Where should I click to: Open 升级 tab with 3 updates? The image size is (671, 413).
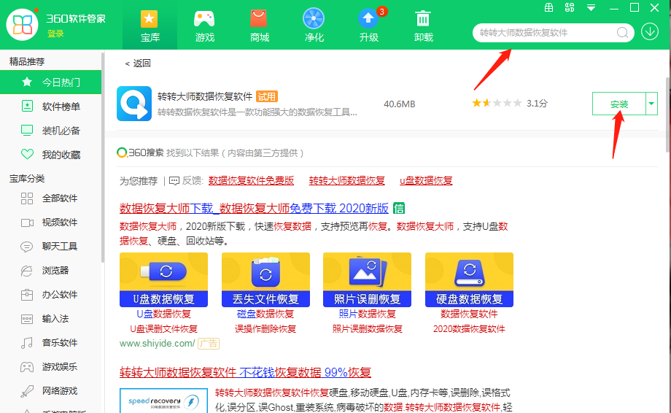click(x=369, y=25)
